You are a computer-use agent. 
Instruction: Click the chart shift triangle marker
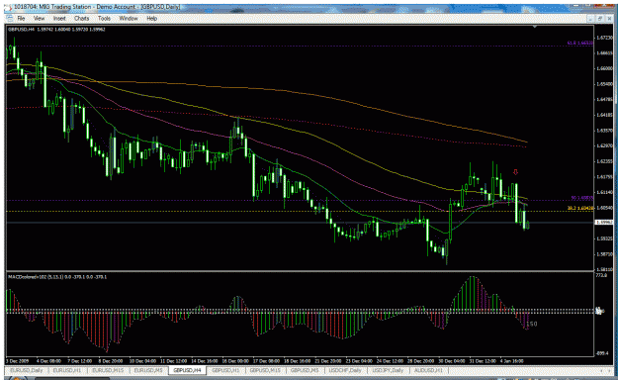535,27
